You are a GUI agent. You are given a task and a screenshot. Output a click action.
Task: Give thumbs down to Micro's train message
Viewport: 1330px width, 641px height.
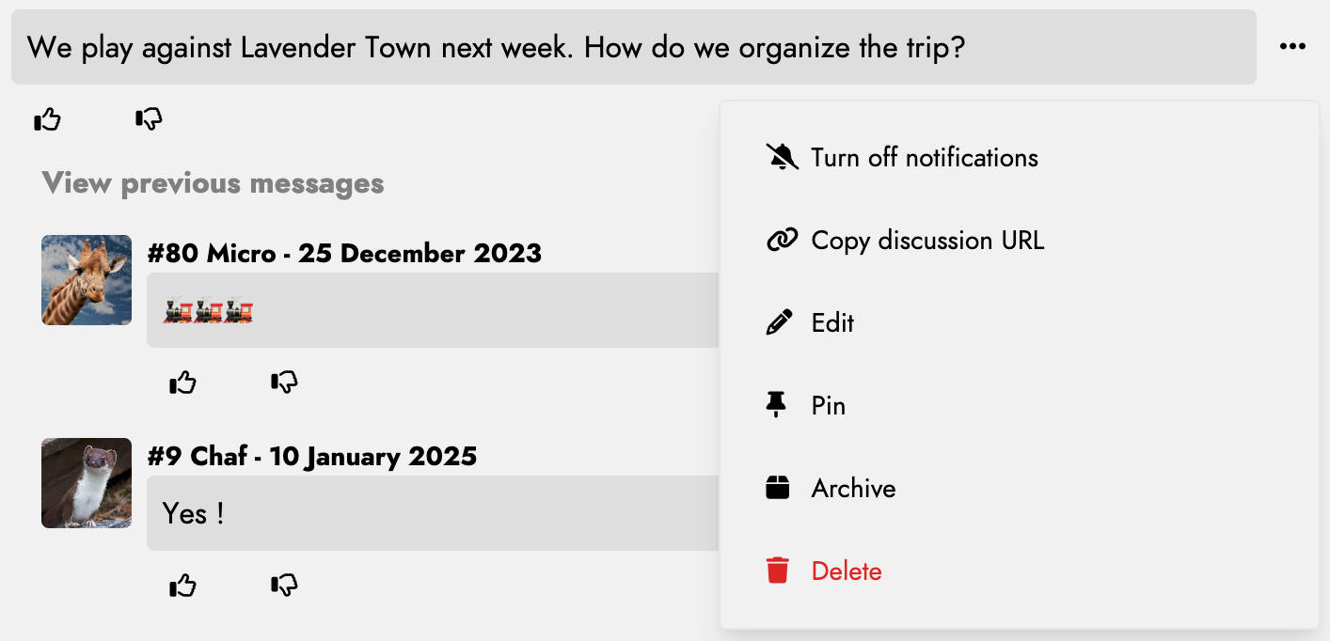284,383
